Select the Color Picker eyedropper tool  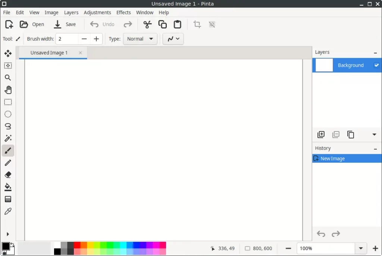point(8,211)
